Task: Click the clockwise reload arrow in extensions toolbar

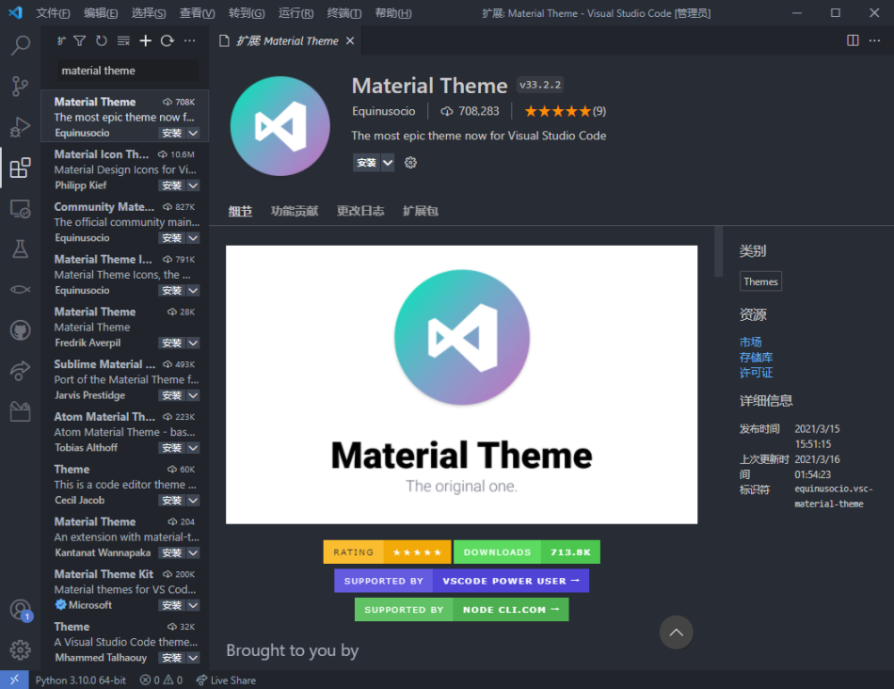Action: point(168,40)
